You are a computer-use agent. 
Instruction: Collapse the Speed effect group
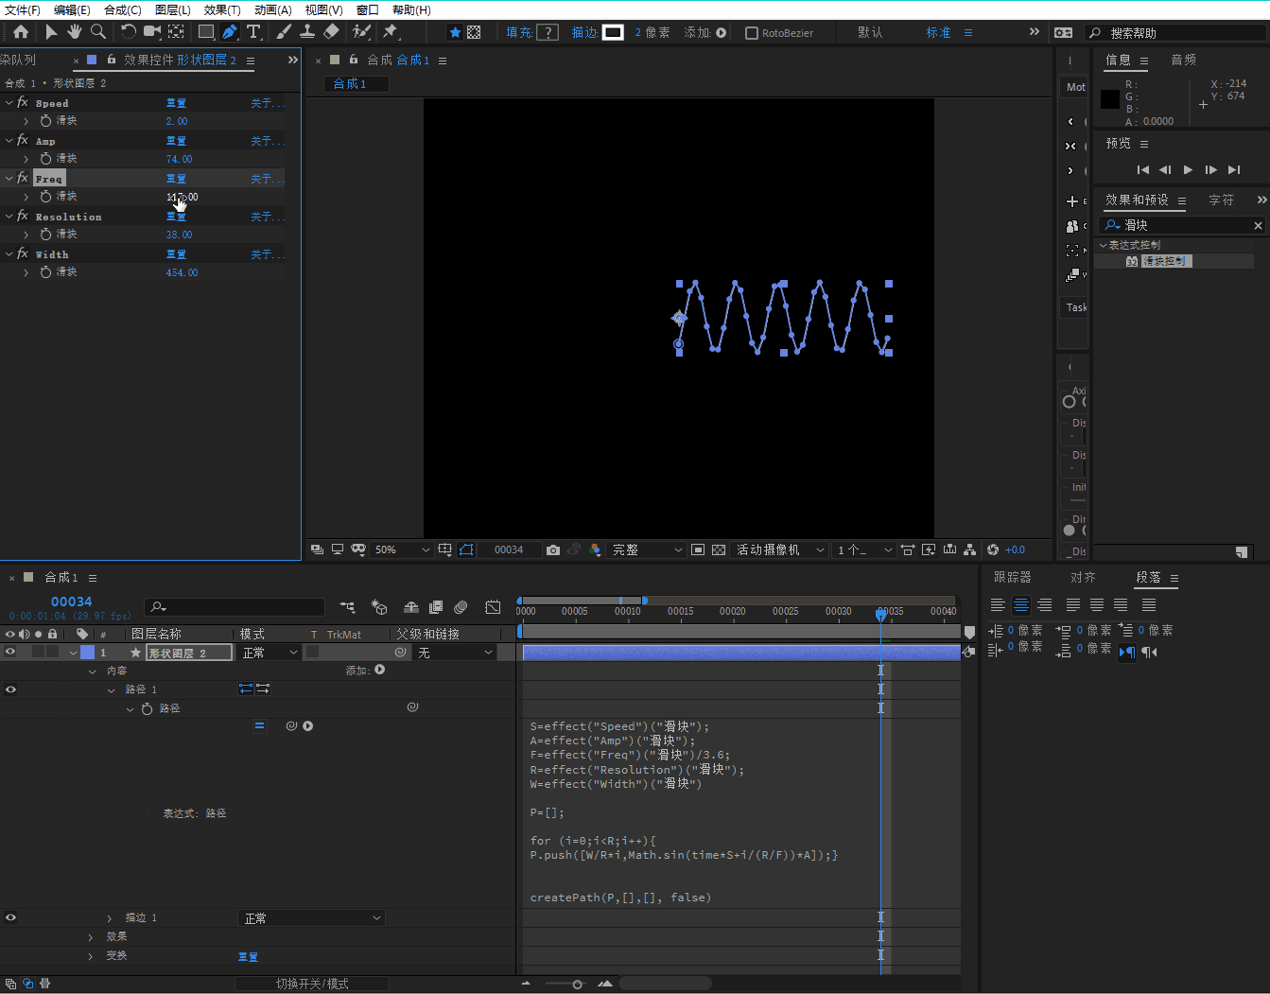(x=9, y=102)
